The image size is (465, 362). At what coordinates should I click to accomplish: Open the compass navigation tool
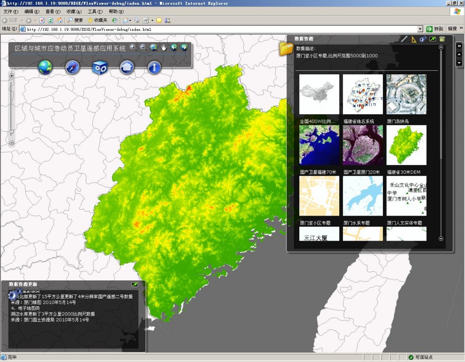click(x=73, y=68)
